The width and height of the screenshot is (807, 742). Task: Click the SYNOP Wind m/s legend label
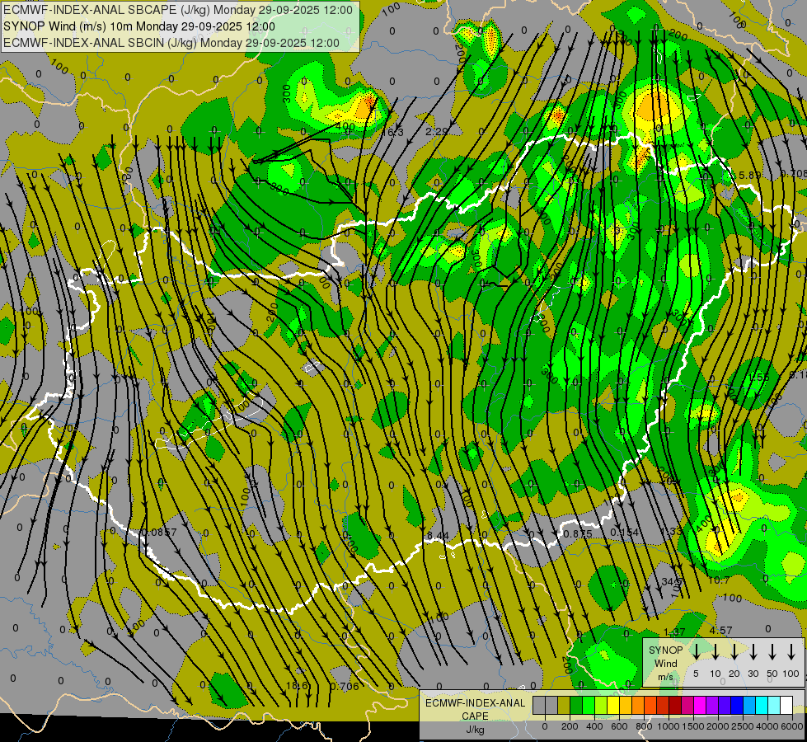666,663
